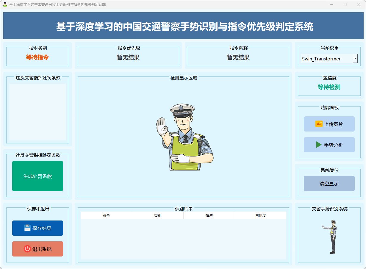The height and width of the screenshot is (269, 366).
Task: Click the red power icon
Action: (27, 249)
